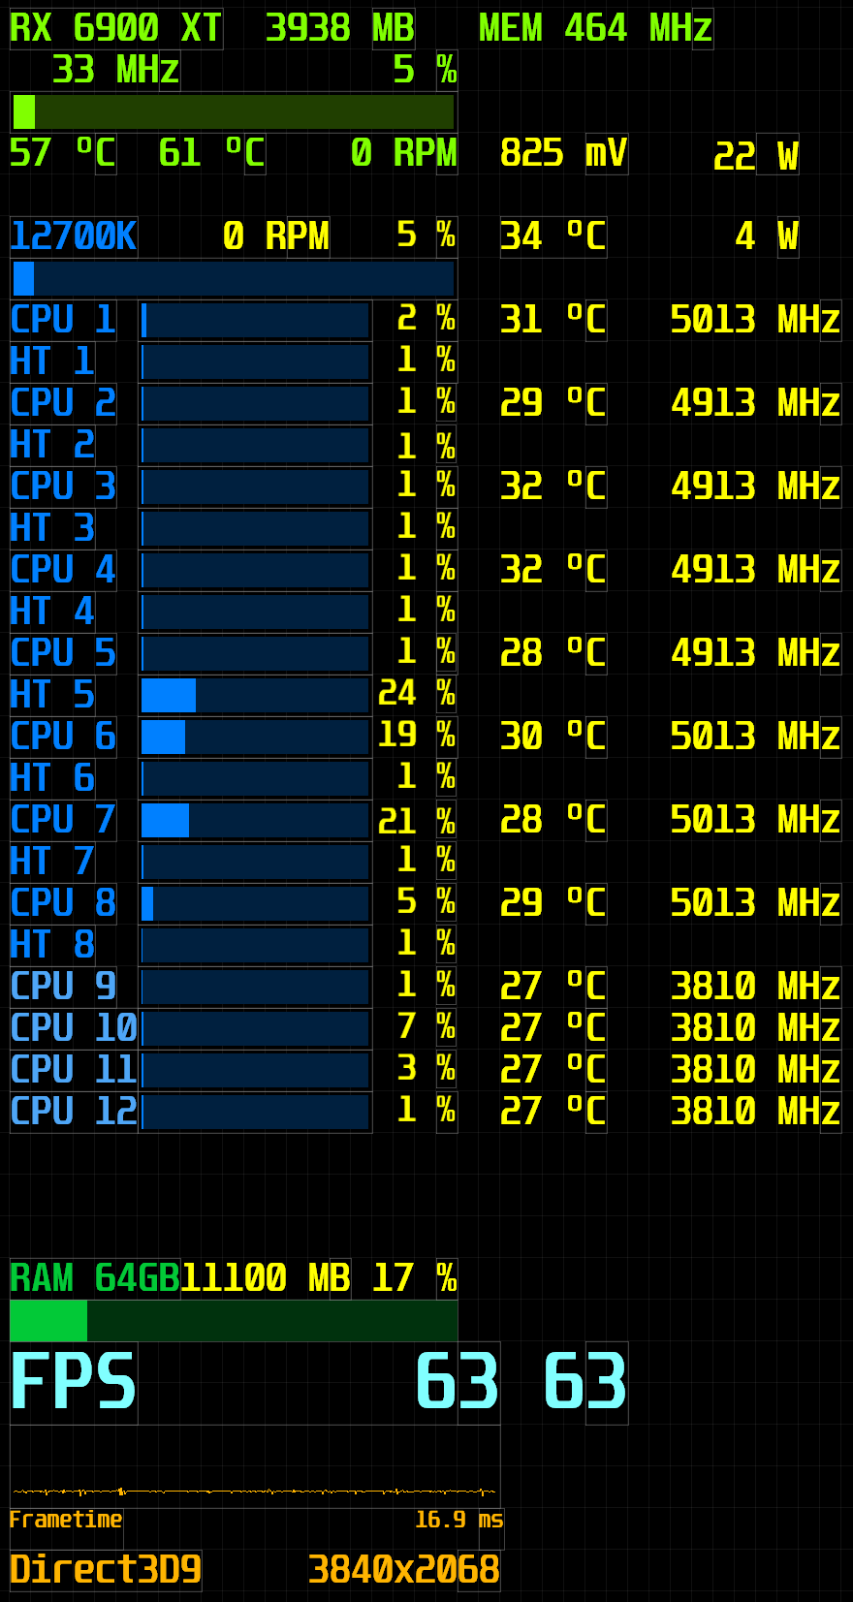Image resolution: width=853 pixels, height=1602 pixels.
Task: Click the MEM 464 MHz memory clock reading
Action: (x=596, y=28)
